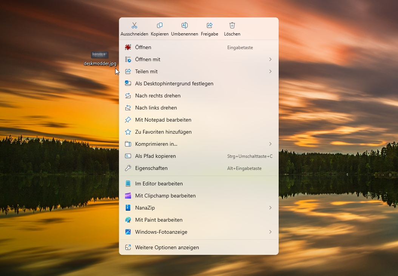398x276 pixels.
Task: Expand the NanaZip submenu arrow
Action: (x=270, y=208)
